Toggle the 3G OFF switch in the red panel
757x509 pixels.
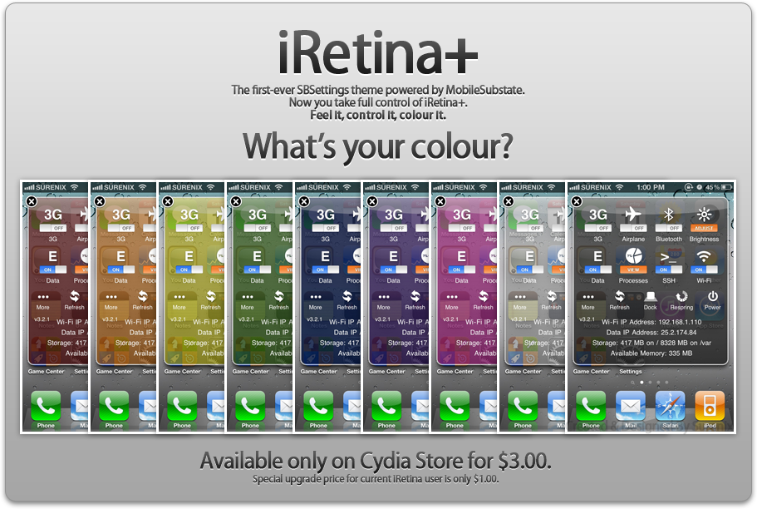[x=52, y=228]
